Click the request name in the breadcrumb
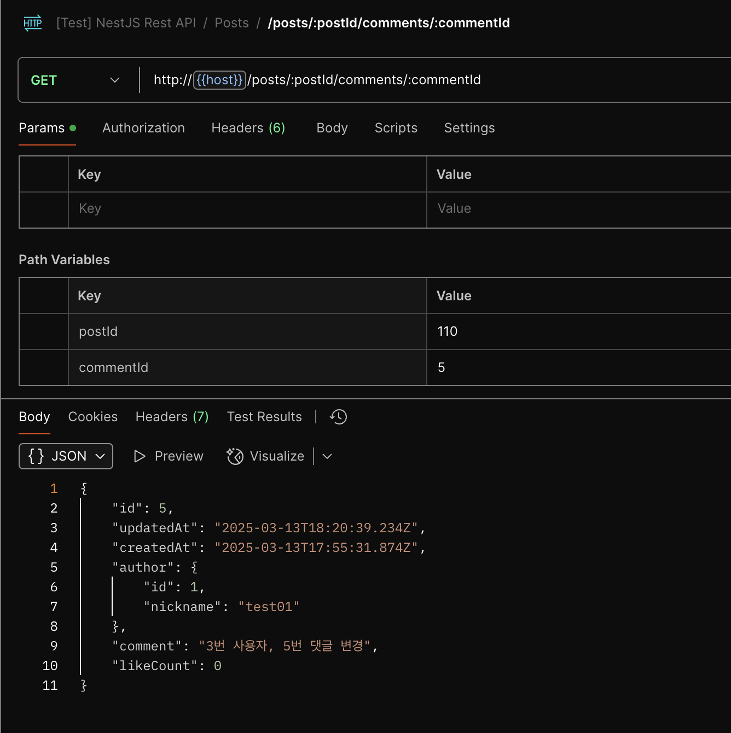Screen dimensions: 731x733 click(x=388, y=23)
